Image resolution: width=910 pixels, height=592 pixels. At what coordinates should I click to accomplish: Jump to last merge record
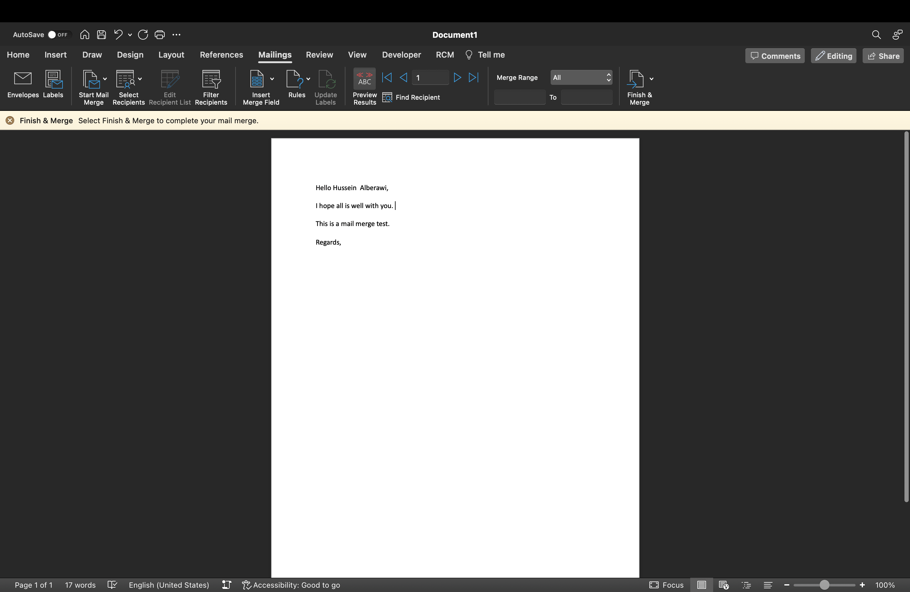(473, 78)
